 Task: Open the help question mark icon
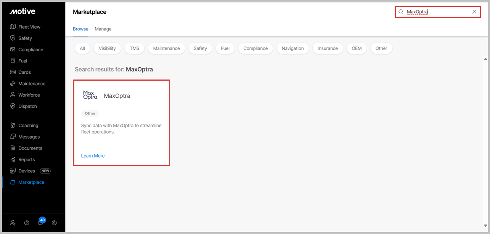tap(27, 223)
